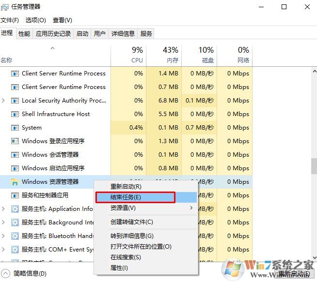The image size is (317, 282).
Task: Click 简略信息(D) link
Action: pyautogui.click(x=30, y=274)
